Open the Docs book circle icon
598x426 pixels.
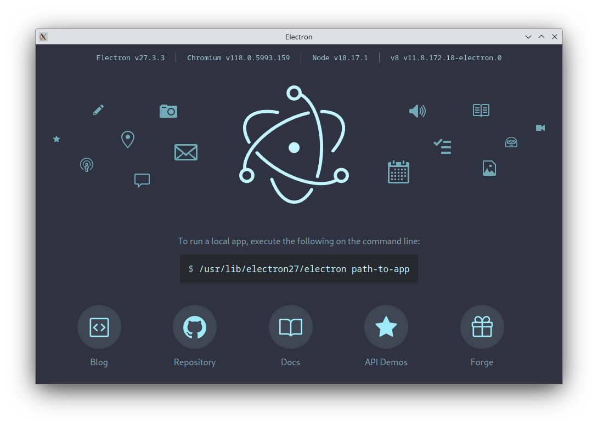[x=291, y=327]
